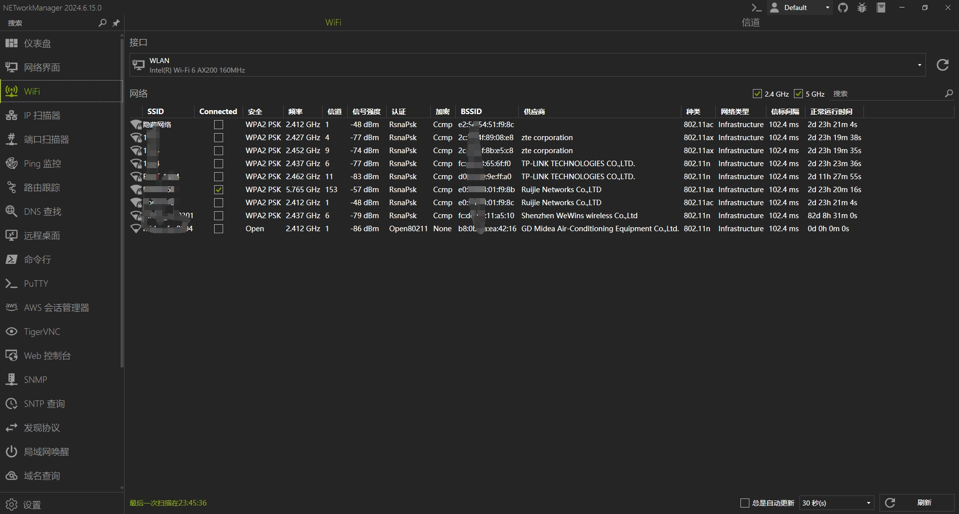This screenshot has height=514, width=959.
Task: Switch to the 信道 tab
Action: pyautogui.click(x=750, y=23)
